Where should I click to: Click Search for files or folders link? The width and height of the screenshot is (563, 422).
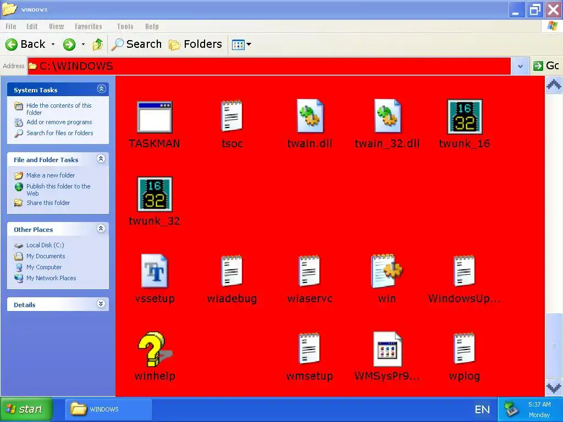coord(59,133)
